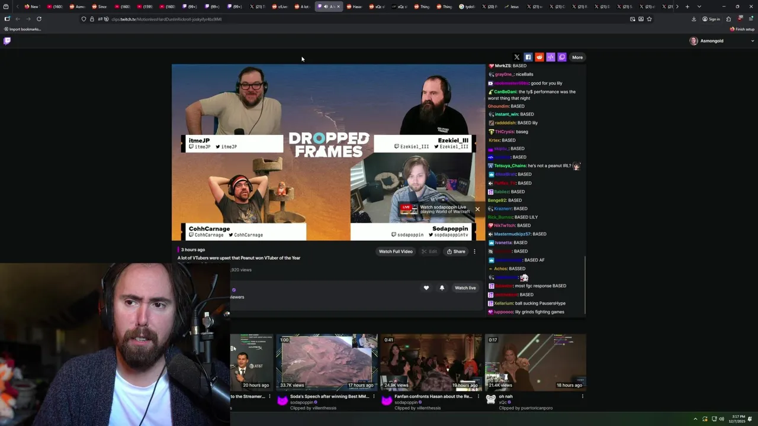758x426 pixels.
Task: Switch to the 'Asmo' tab
Action: tap(77, 7)
